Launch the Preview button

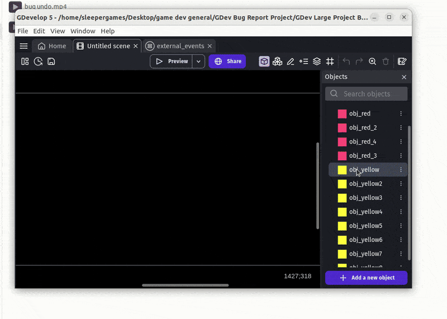[172, 61]
